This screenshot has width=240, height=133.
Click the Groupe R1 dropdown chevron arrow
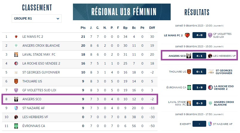pos(58,18)
